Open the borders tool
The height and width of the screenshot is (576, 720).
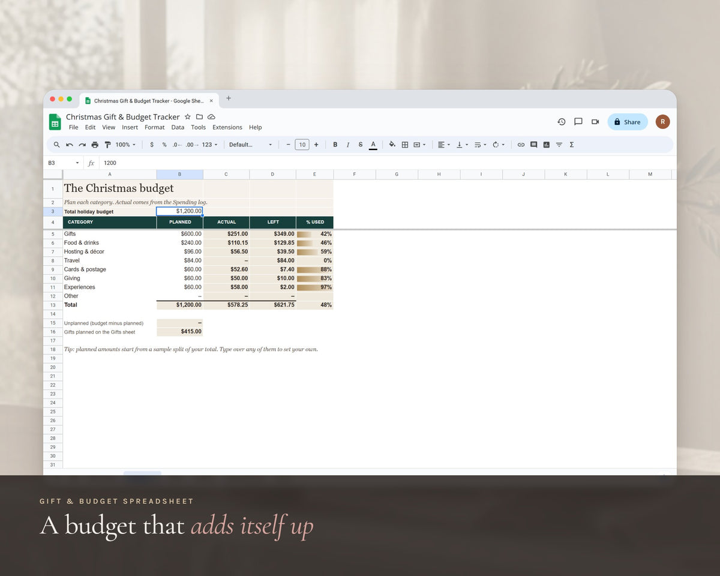[405, 145]
